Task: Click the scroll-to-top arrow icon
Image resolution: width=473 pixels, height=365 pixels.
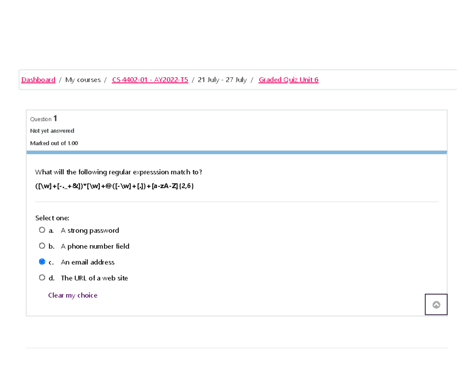Action: [436, 304]
